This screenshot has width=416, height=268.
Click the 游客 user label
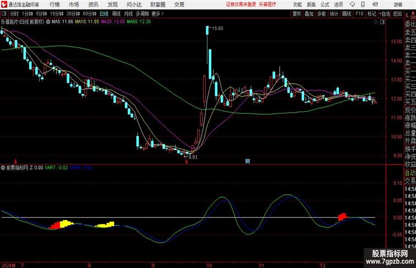[398, 4]
